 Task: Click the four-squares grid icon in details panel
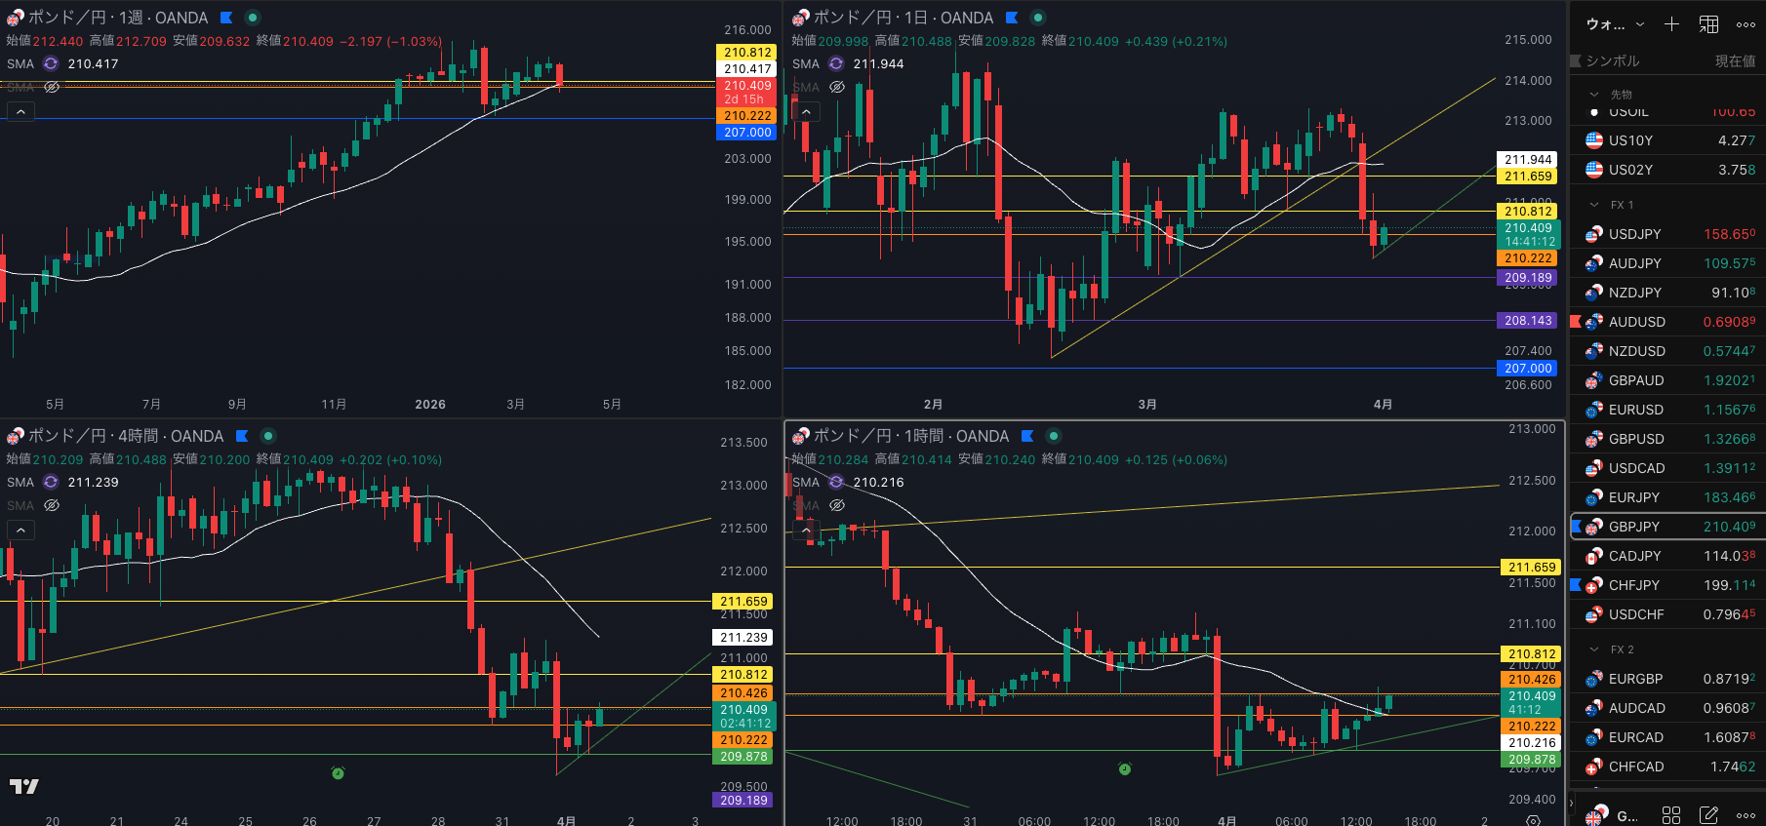tap(1671, 814)
